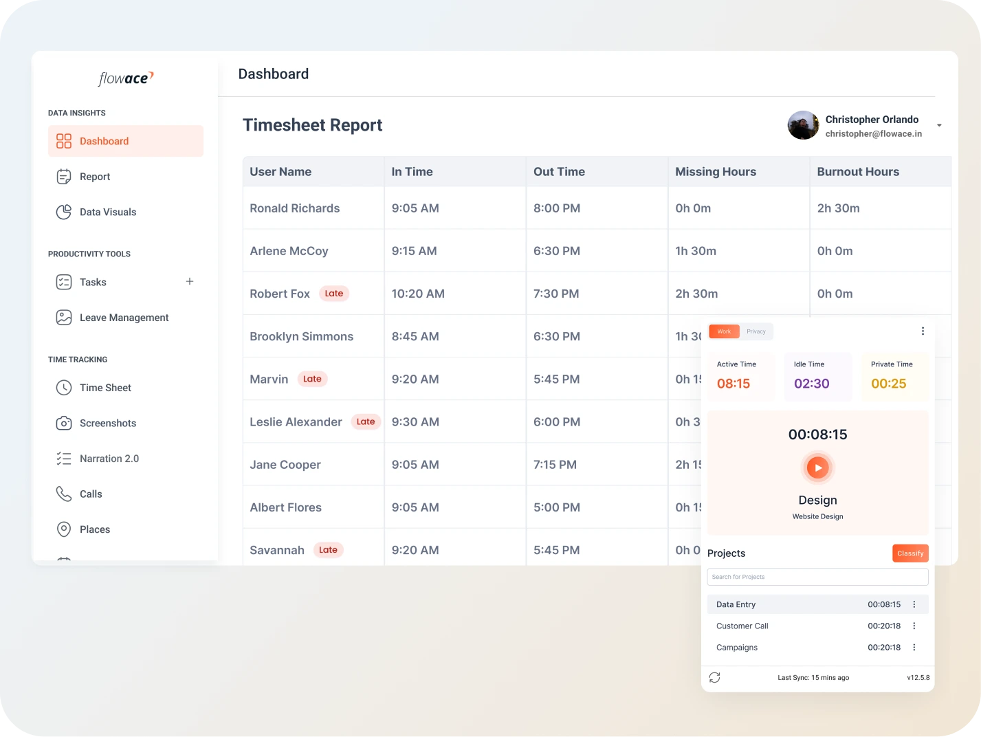981x737 pixels.
Task: Open the Data Entry project options menu
Action: coord(914,604)
